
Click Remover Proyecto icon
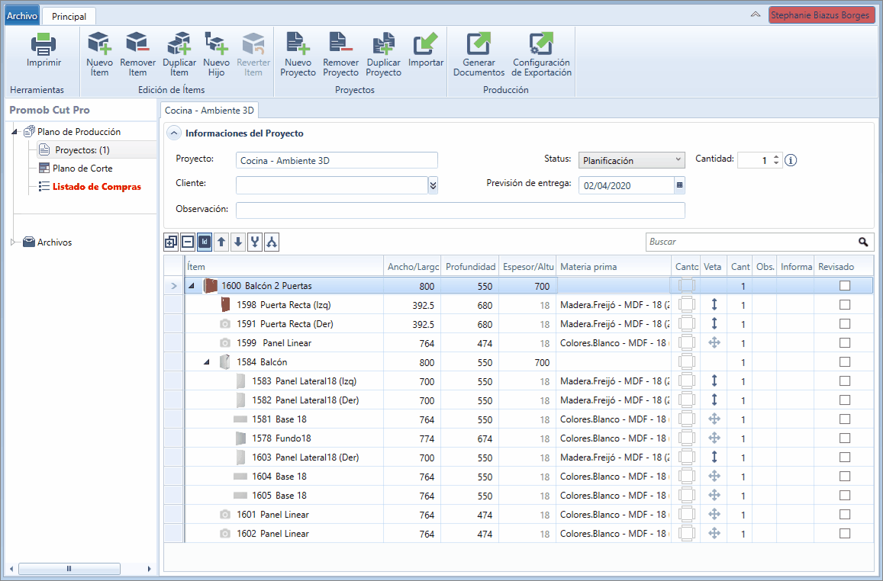point(340,44)
